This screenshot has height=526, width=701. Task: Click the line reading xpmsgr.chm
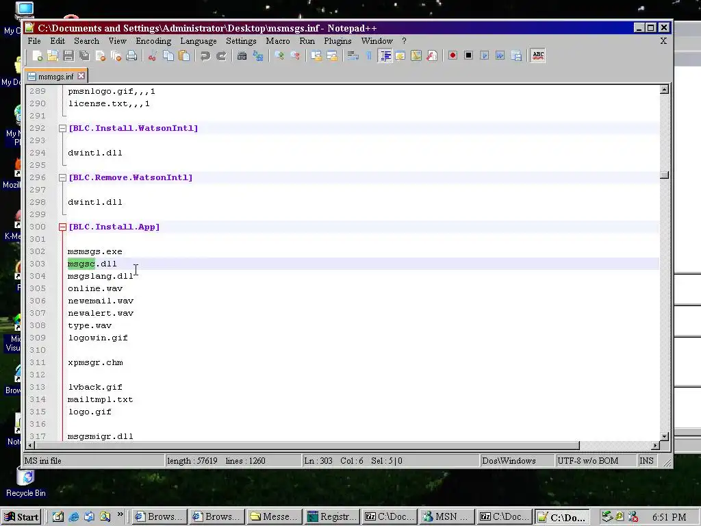(x=95, y=363)
